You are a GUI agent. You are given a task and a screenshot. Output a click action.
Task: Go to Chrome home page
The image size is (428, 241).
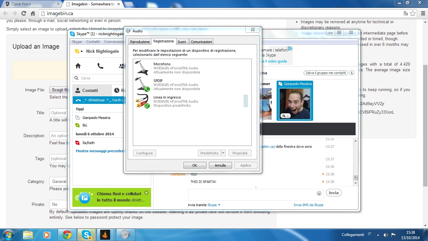(x=33, y=13)
